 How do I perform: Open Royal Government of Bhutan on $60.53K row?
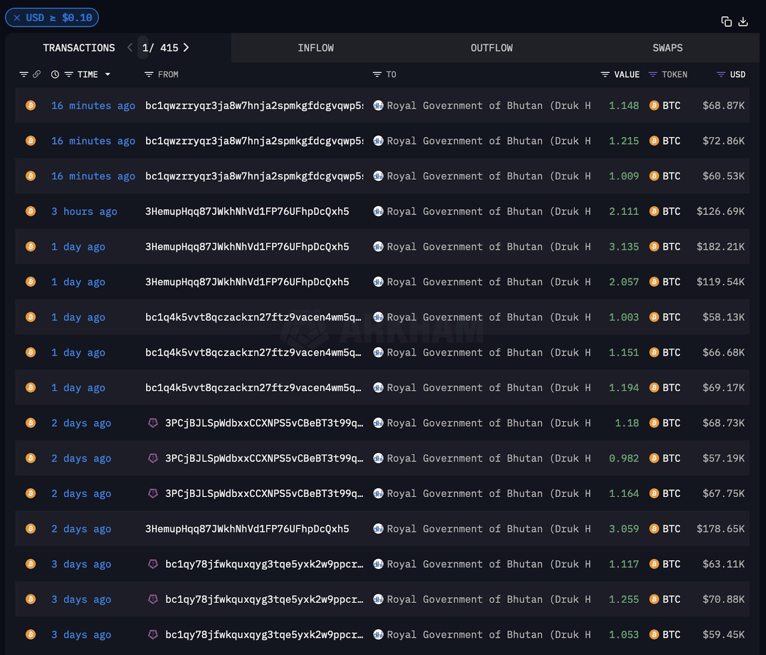(x=489, y=176)
